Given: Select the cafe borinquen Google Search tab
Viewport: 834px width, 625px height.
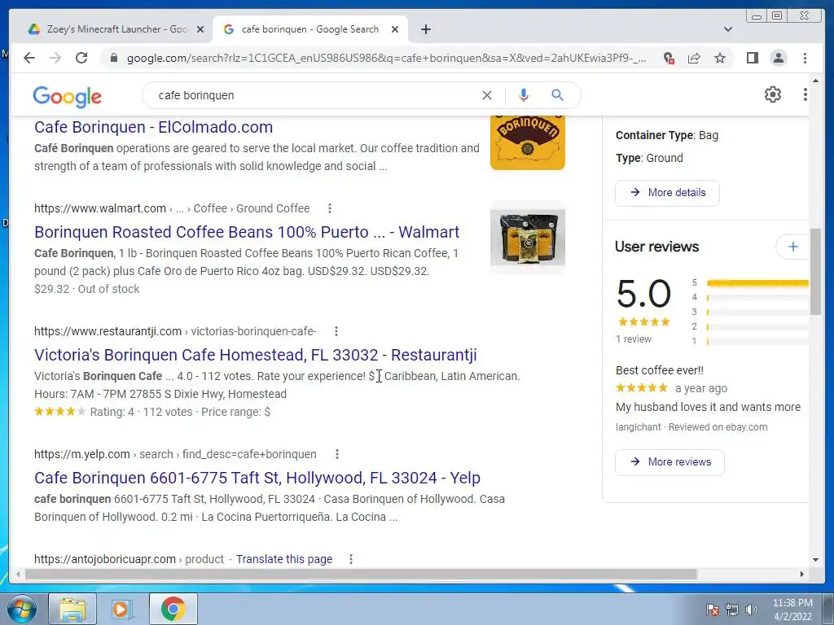Looking at the screenshot, I should 310,29.
